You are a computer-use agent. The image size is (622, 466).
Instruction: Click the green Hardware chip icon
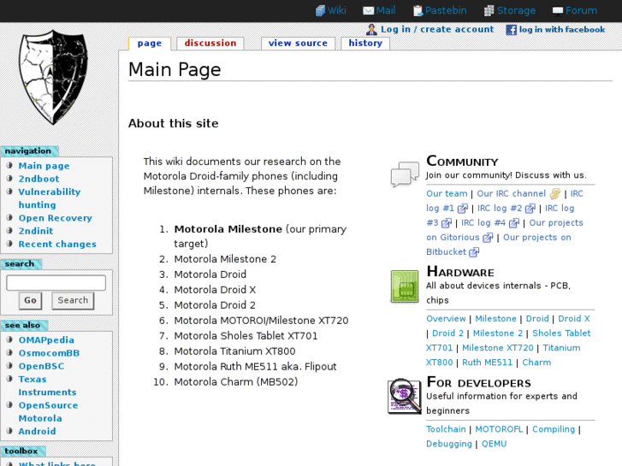point(405,286)
